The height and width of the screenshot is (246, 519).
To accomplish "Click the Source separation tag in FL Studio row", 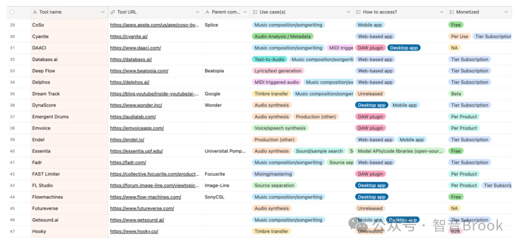I will pos(274,186).
